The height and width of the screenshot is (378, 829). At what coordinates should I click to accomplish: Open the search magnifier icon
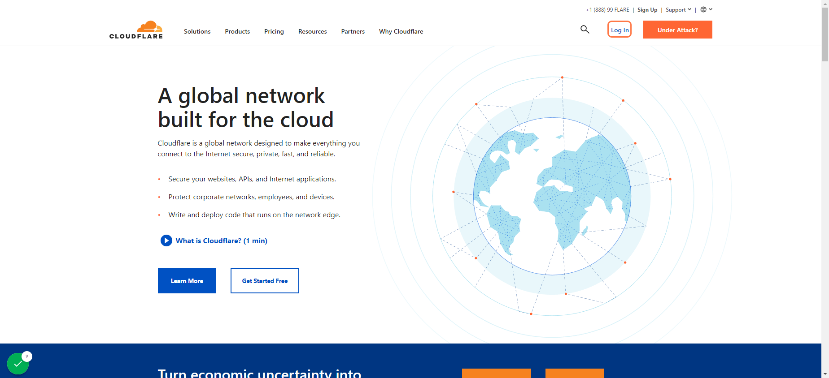pyautogui.click(x=585, y=30)
